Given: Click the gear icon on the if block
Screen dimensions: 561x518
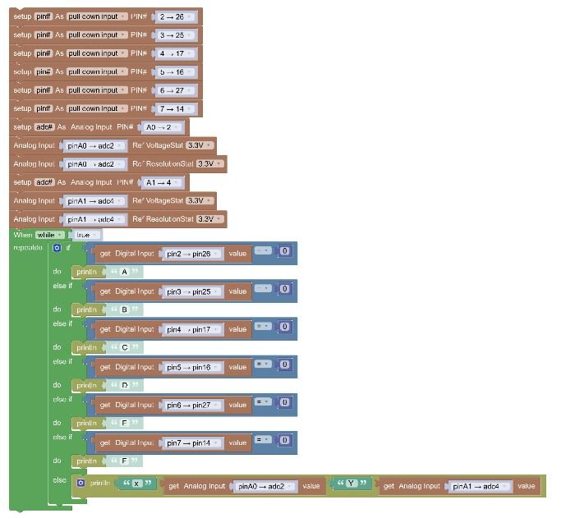Looking at the screenshot, I should 57,248.
